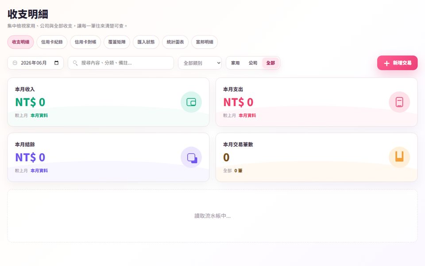Go to 覆蓋矩陣 tab
Viewport: 425px width, 266px height.
(117, 42)
